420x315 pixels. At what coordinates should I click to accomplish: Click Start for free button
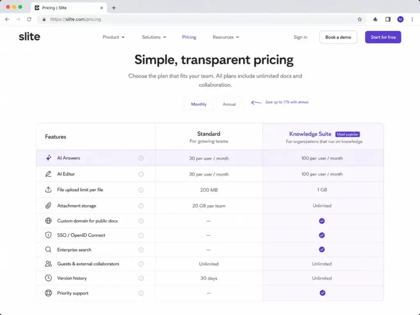click(x=383, y=37)
